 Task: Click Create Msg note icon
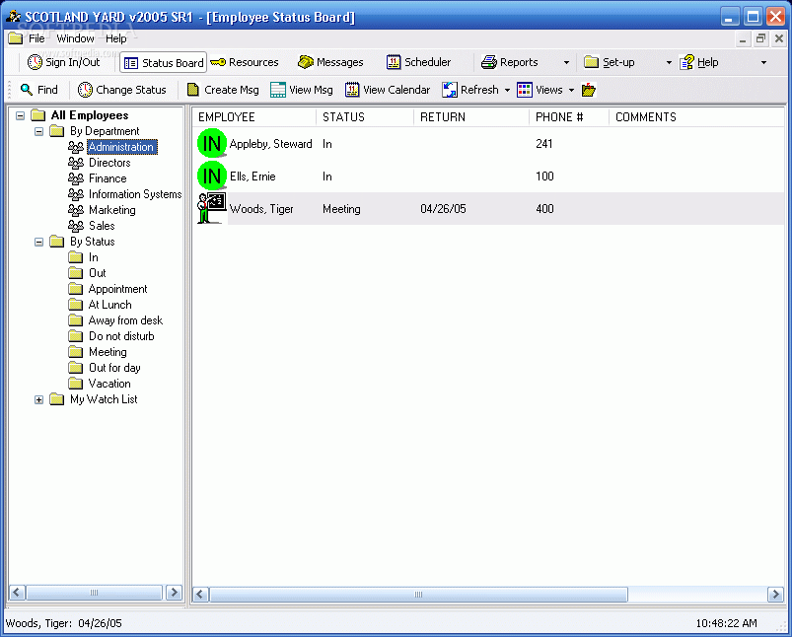coord(193,90)
